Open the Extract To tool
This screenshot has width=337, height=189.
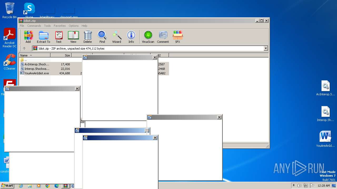point(43,37)
